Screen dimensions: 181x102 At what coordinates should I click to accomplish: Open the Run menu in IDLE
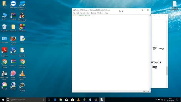coord(88,13)
